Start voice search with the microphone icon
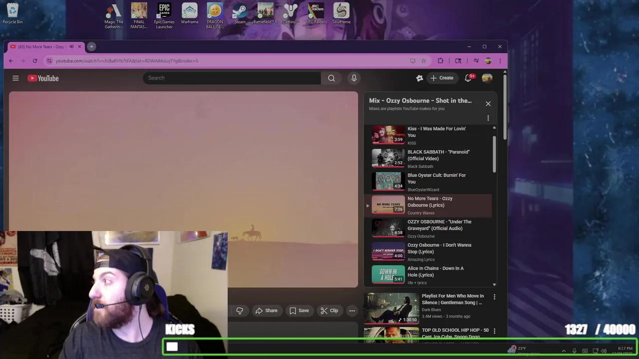 pyautogui.click(x=354, y=78)
